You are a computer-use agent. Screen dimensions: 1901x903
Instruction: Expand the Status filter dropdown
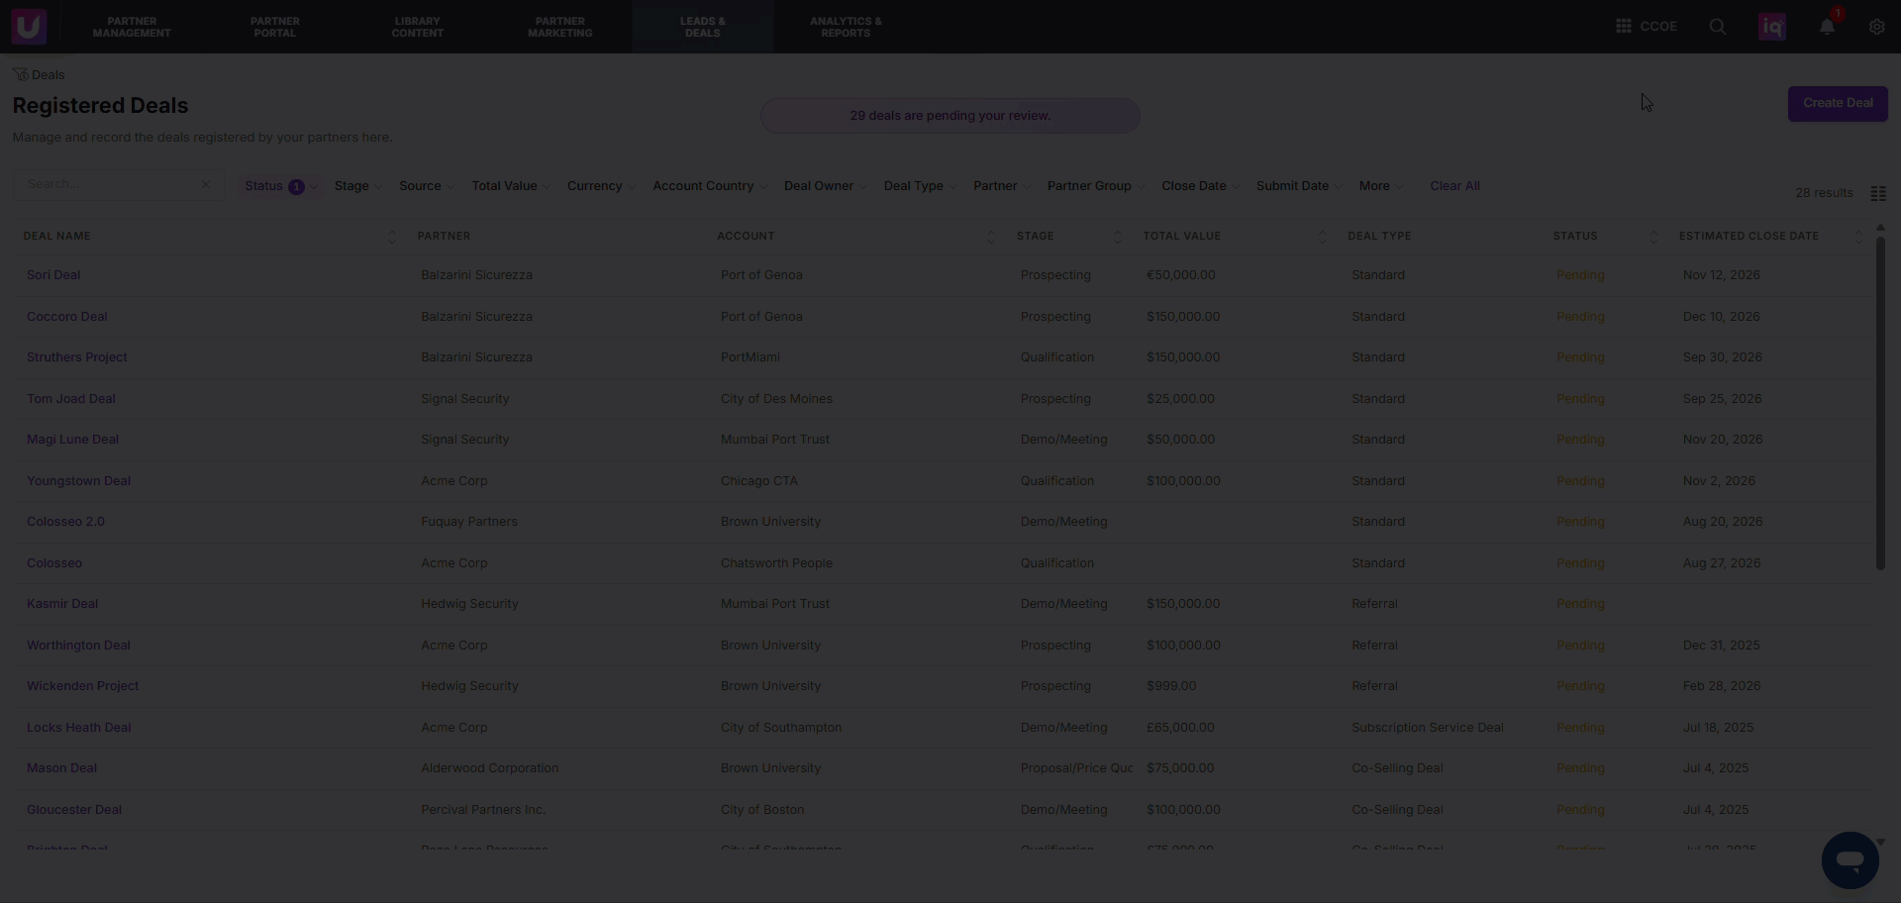click(282, 186)
